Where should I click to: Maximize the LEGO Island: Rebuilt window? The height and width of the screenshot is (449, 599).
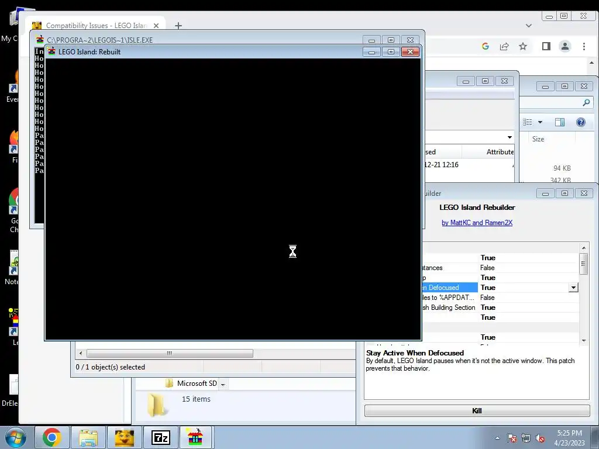click(x=391, y=51)
